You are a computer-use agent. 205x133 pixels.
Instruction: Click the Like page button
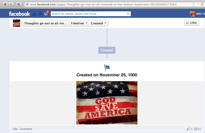[x=192, y=23]
